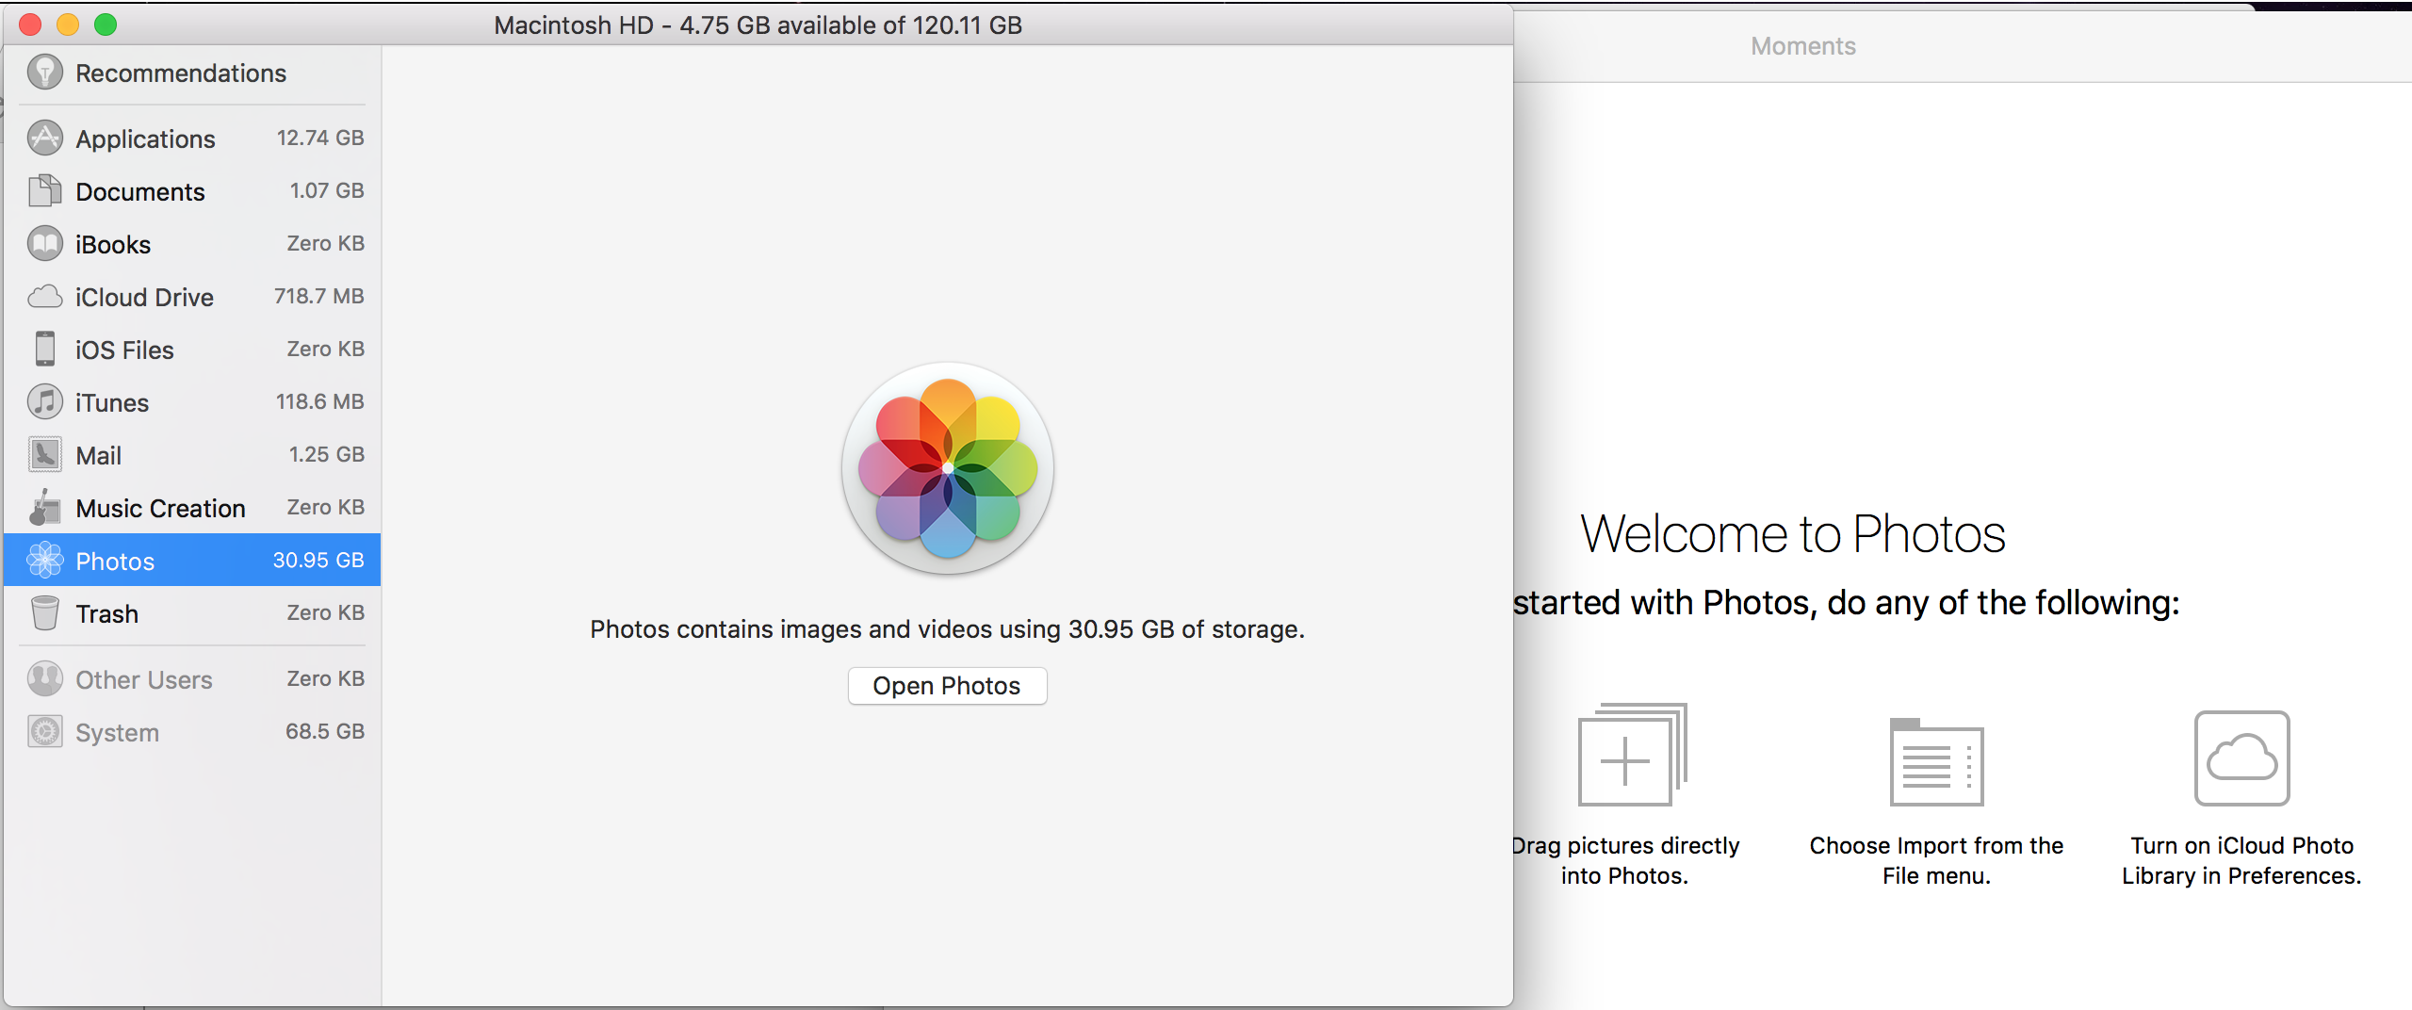Click the Mail stamp icon
Image resolution: width=2412 pixels, height=1010 pixels.
pos(45,455)
